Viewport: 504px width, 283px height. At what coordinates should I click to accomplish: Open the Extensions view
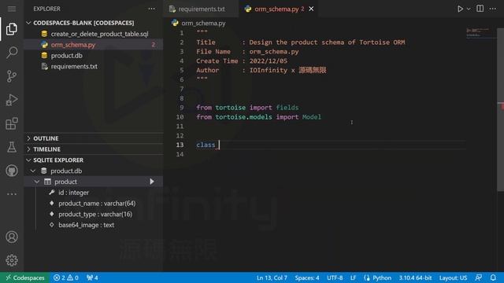tap(12, 123)
